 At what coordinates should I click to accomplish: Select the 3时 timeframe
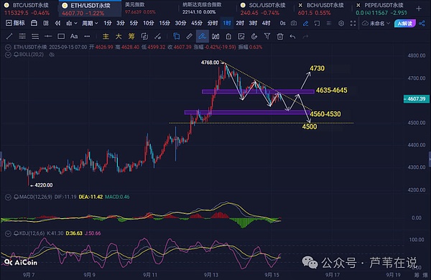tap(253, 23)
